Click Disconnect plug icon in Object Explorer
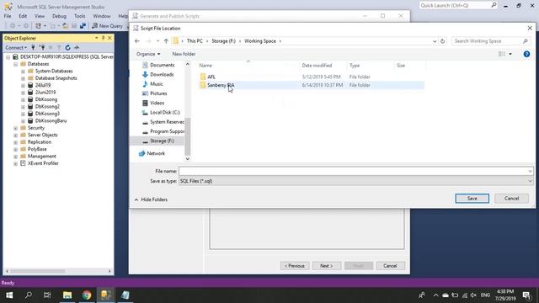 pos(42,47)
